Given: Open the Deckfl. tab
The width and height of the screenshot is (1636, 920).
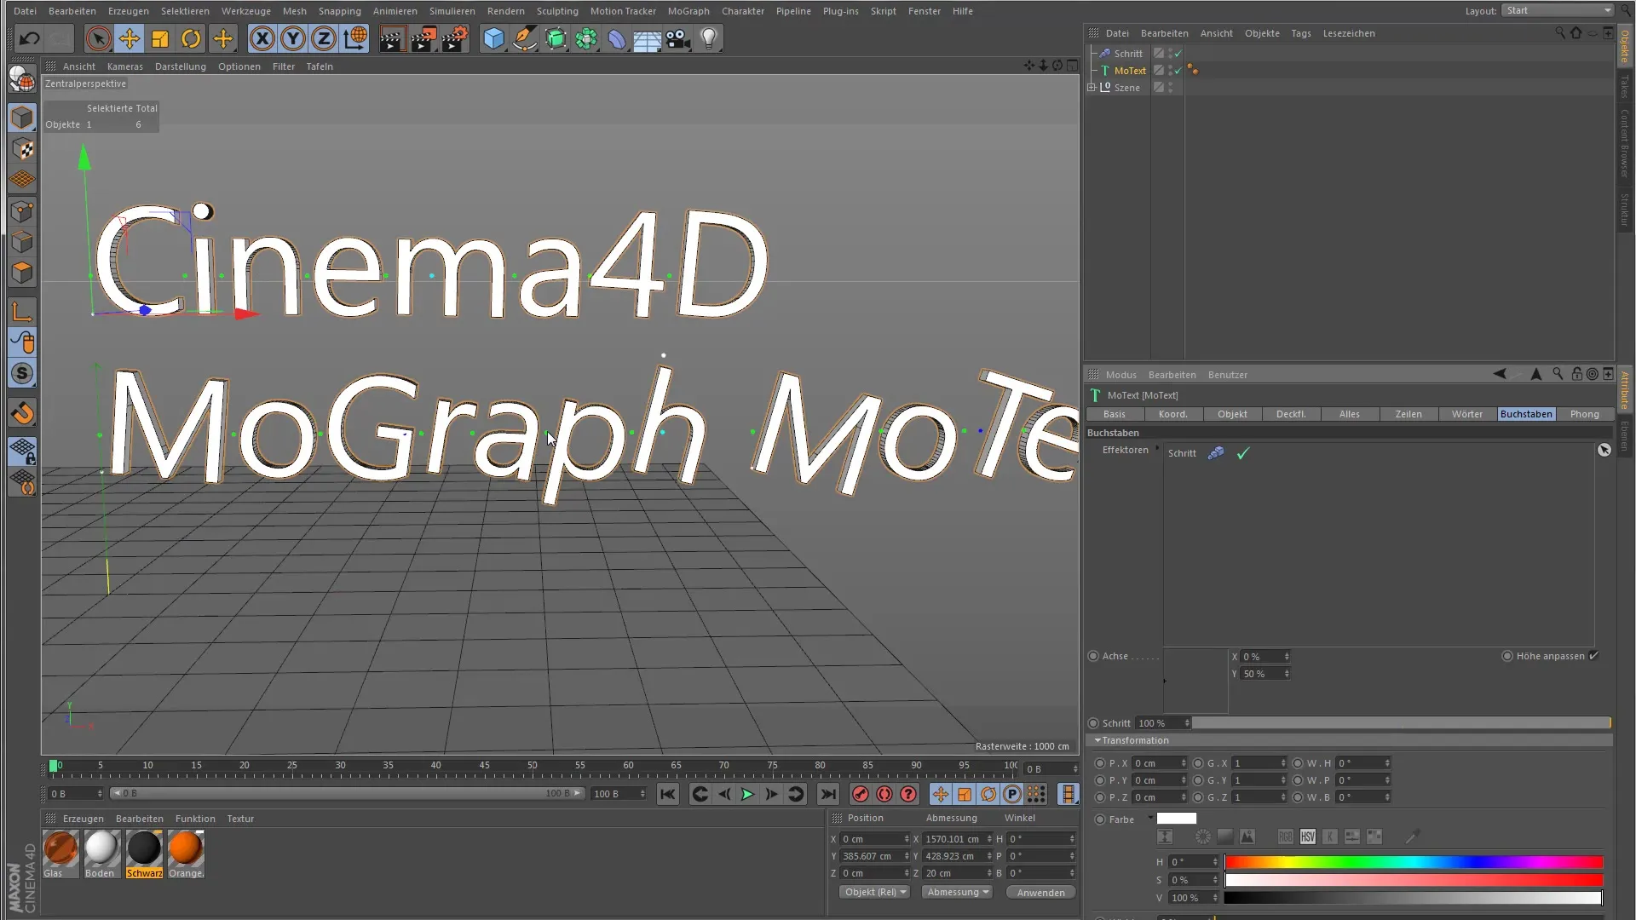Looking at the screenshot, I should 1291,414.
